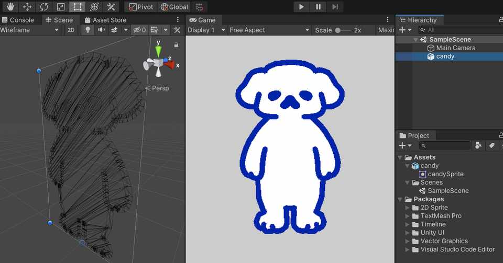Open scene component tools icon
The image size is (503, 263).
[x=177, y=30]
